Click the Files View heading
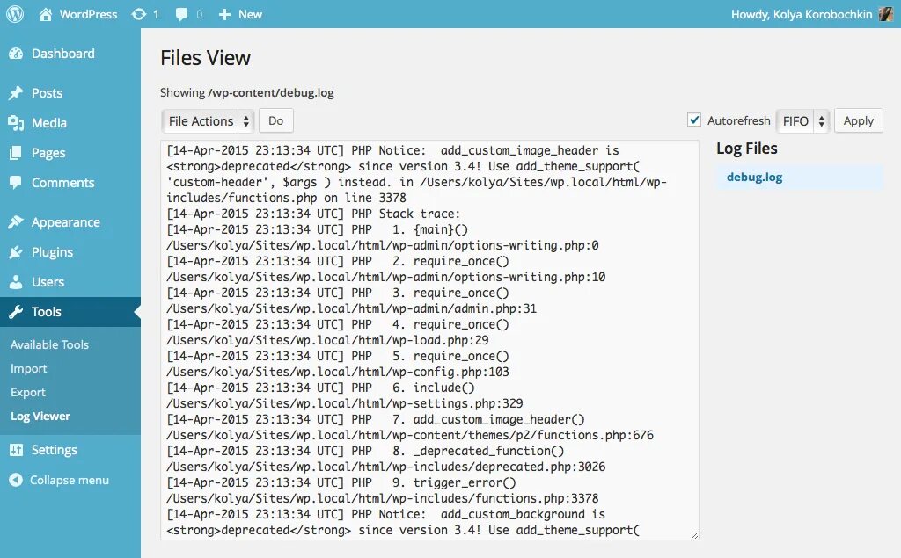 [x=205, y=58]
